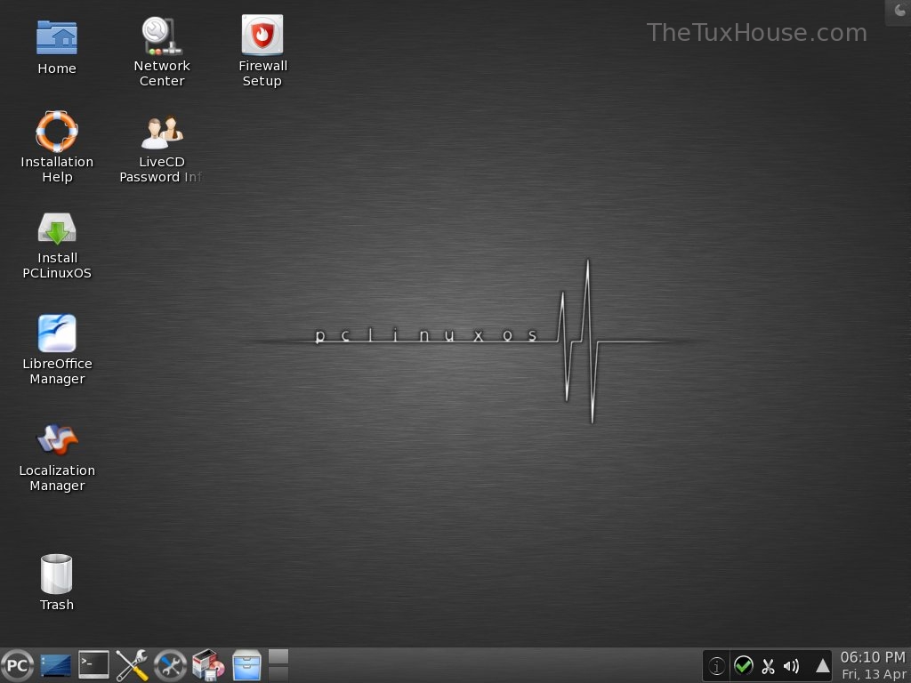Launch the terminal from the taskbar

tap(93, 665)
